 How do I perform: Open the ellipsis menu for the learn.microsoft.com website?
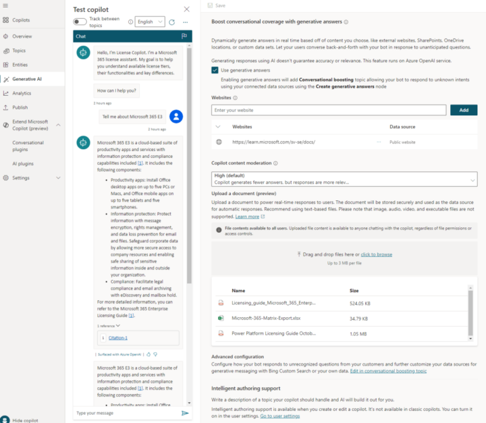[379, 142]
